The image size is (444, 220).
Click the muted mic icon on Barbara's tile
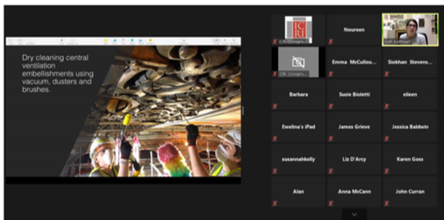tap(275, 107)
